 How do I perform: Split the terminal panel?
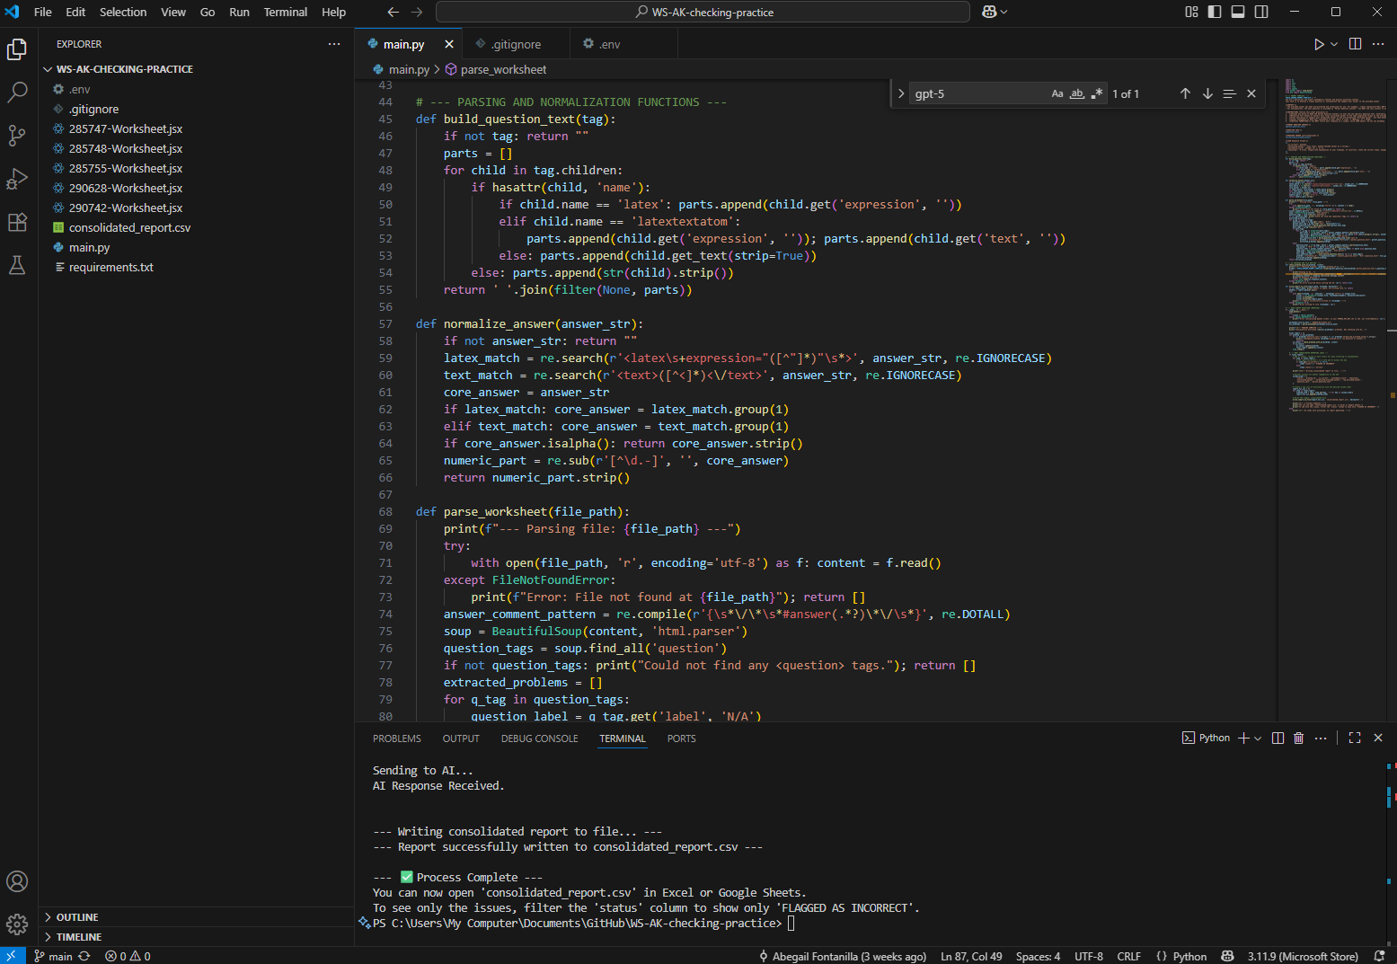(x=1278, y=738)
